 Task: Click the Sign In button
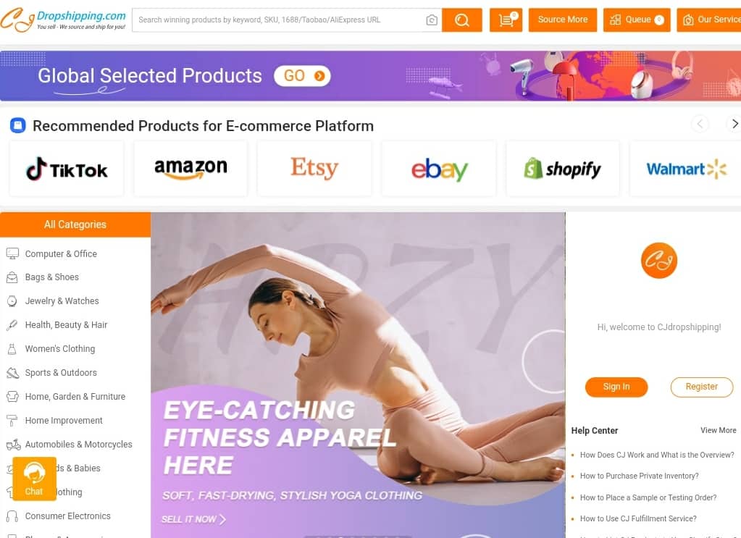point(616,387)
